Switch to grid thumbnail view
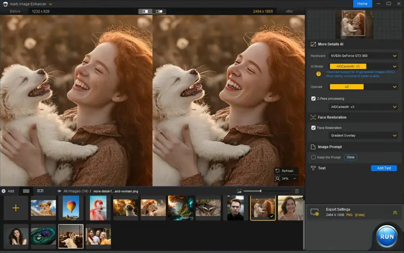This screenshot has height=253, width=404. [x=26, y=191]
